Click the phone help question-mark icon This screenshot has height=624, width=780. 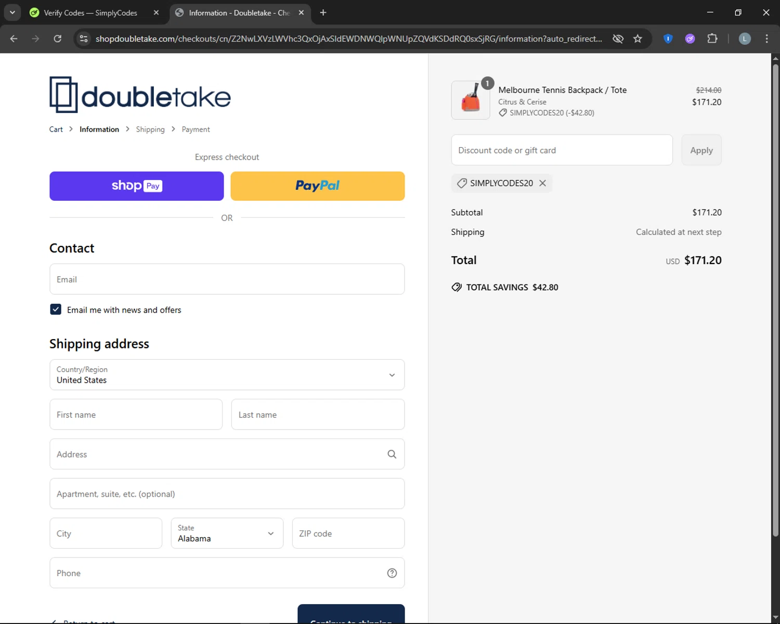(x=392, y=573)
